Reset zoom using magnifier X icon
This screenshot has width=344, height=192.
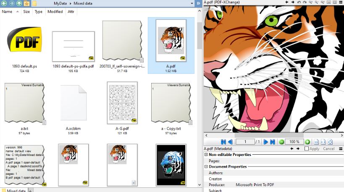323,2
